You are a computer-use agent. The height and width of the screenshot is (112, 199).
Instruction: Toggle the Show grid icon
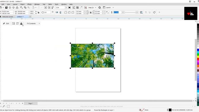click(77, 7)
